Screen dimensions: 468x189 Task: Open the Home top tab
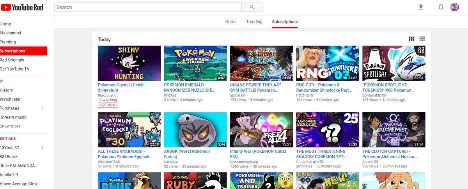(231, 22)
